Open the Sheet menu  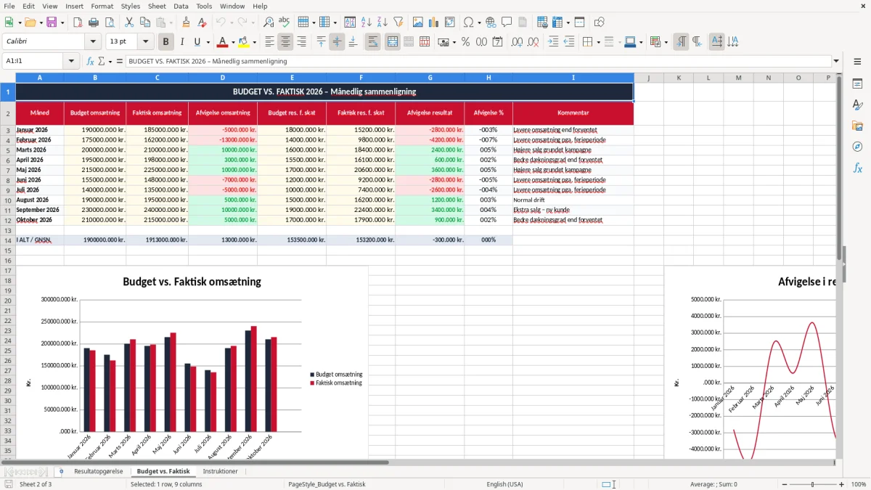[x=157, y=6]
